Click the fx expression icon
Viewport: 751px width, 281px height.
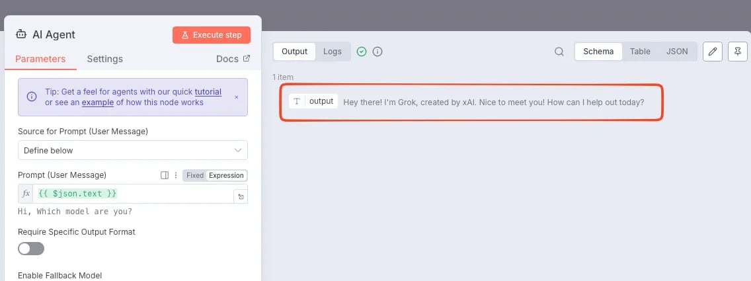(26, 194)
